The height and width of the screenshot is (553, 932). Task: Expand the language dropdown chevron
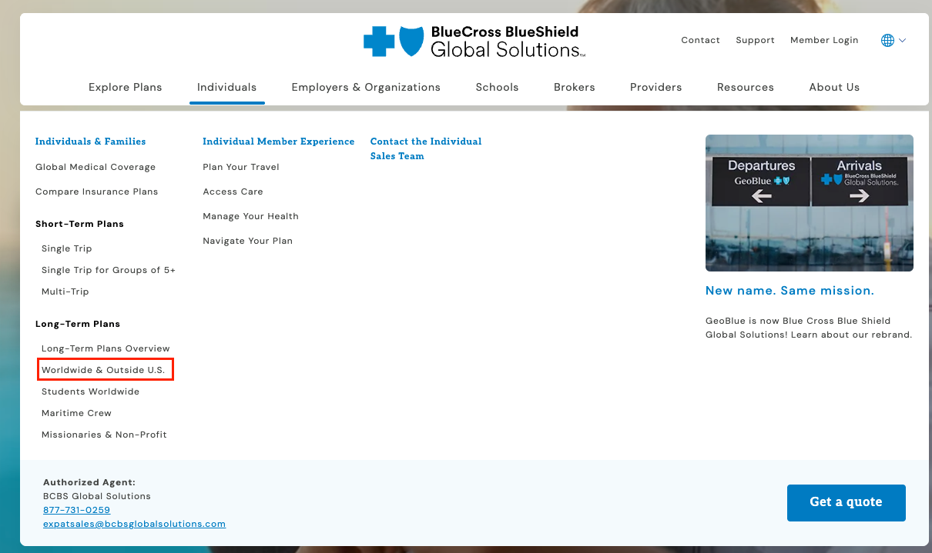pos(902,40)
